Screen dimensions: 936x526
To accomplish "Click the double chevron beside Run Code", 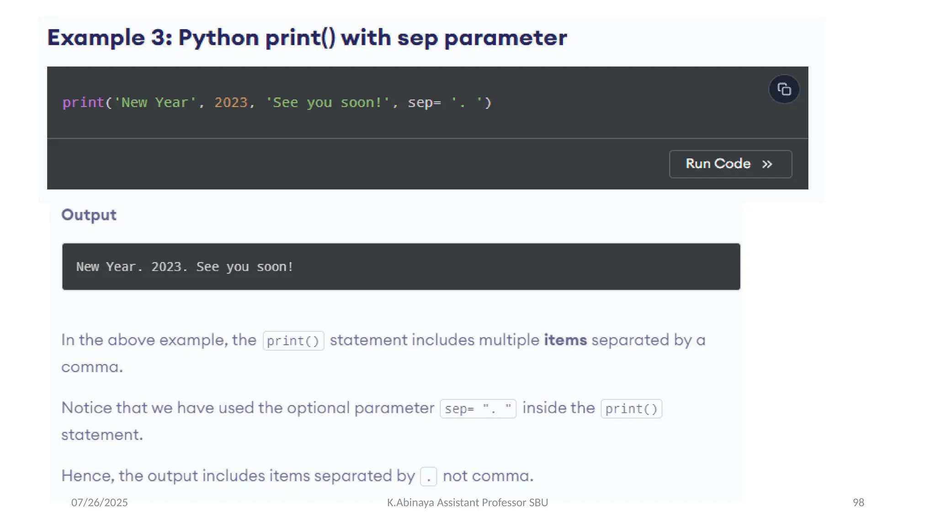I will pyautogui.click(x=767, y=164).
